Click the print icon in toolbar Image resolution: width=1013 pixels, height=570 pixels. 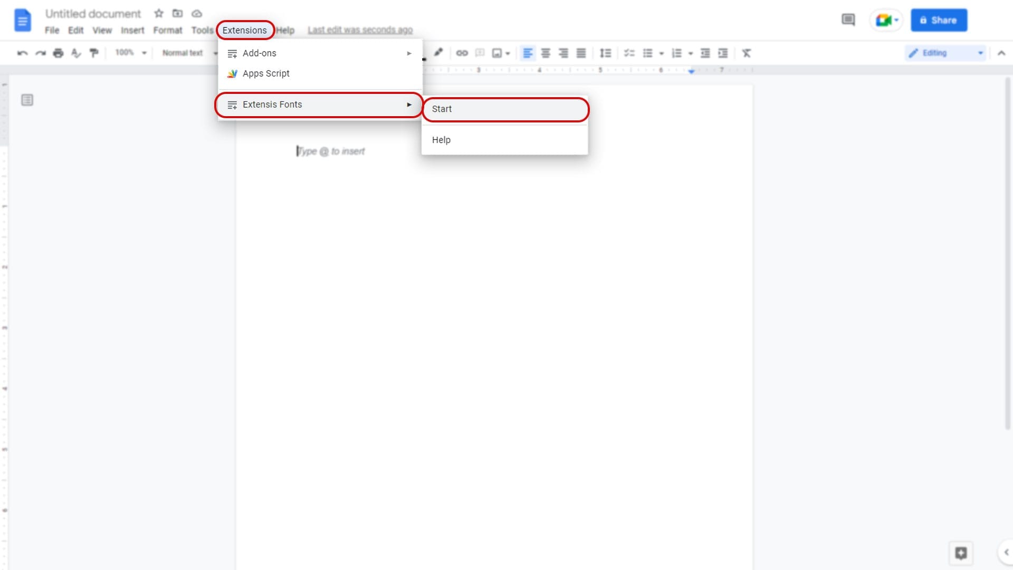tap(58, 53)
